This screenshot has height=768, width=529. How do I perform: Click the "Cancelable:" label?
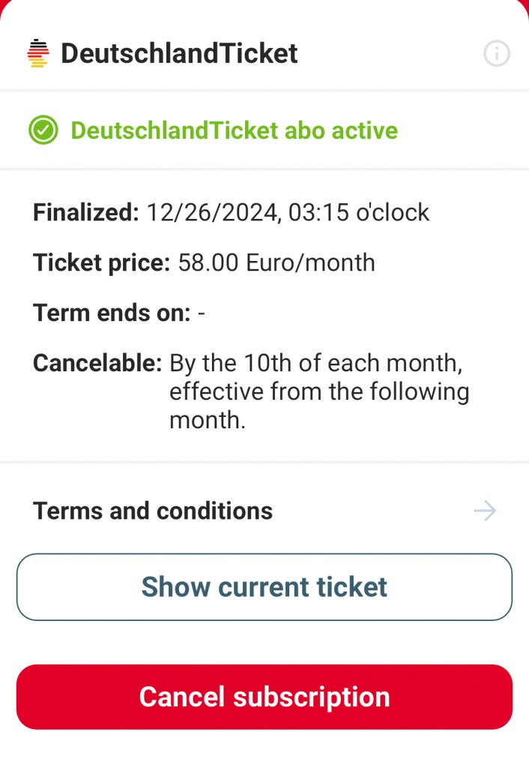point(97,364)
